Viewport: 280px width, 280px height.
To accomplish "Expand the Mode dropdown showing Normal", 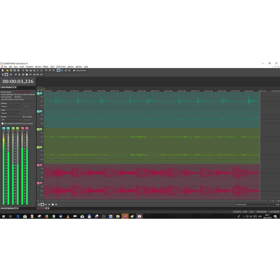I will [x=10, y=113].
